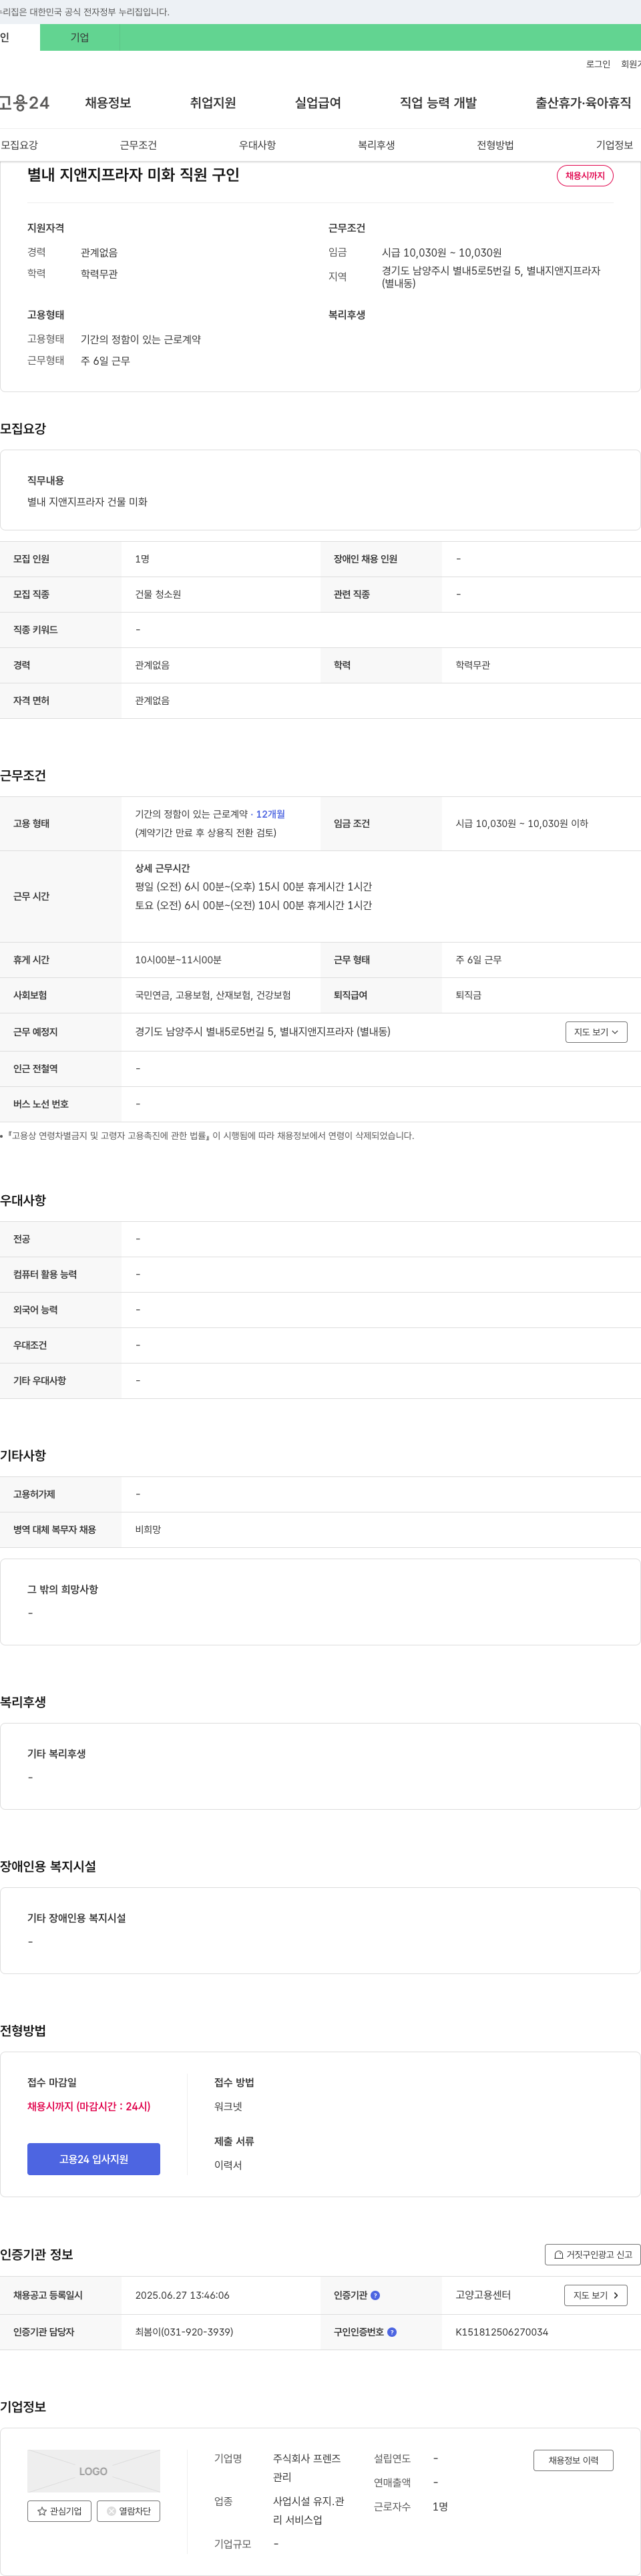
Task: Click 고양고용센터 certifying agency text
Action: 483,2295
